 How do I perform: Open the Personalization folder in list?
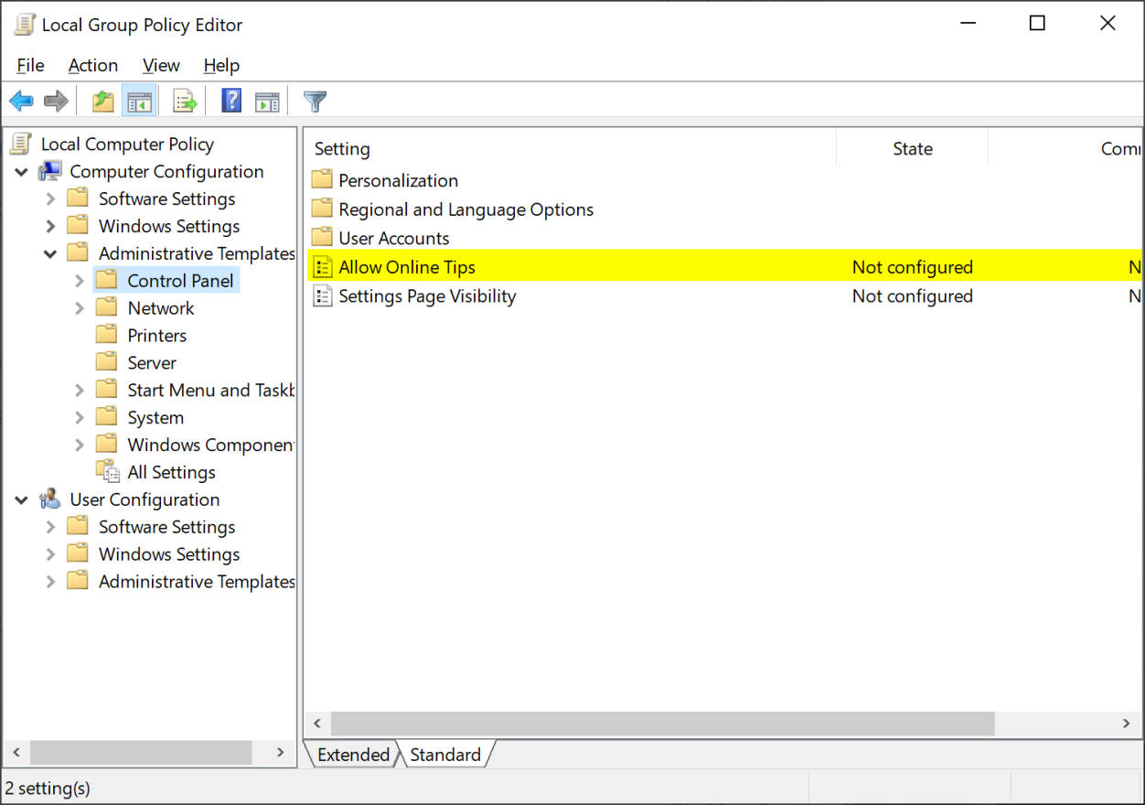(398, 181)
